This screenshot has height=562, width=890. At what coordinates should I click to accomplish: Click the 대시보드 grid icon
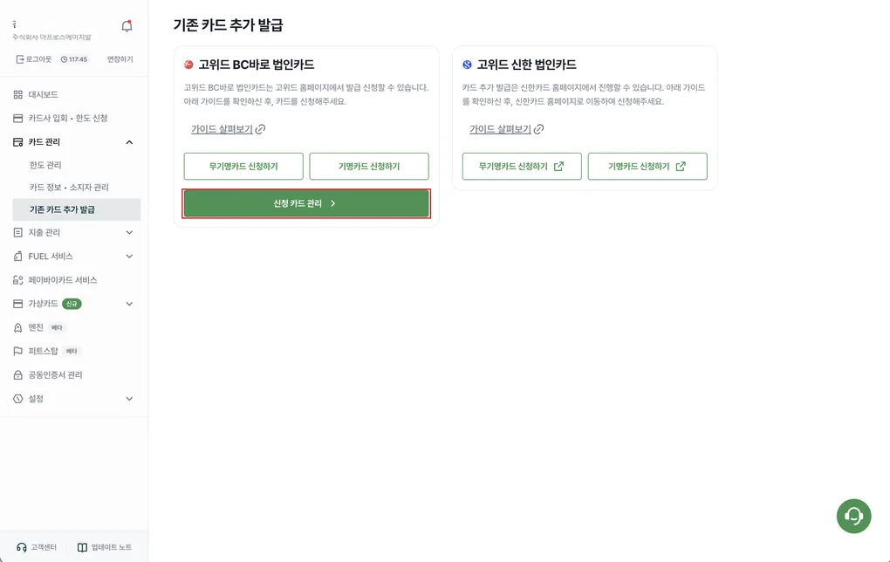click(18, 95)
